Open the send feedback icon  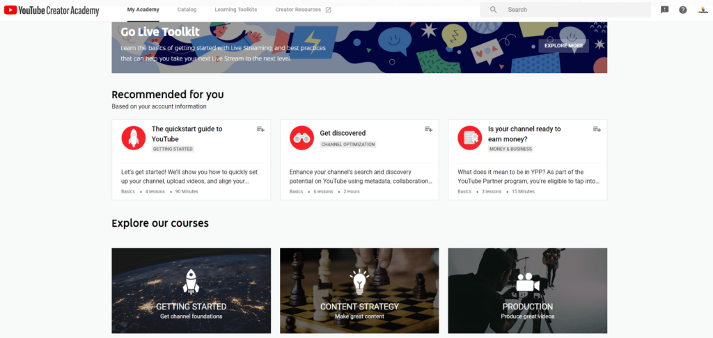point(665,10)
